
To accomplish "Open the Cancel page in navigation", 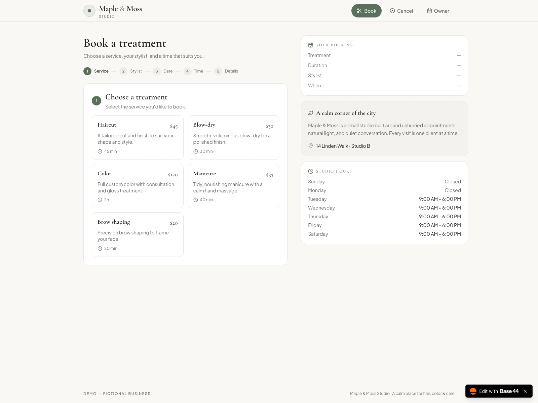I will click(x=401, y=11).
